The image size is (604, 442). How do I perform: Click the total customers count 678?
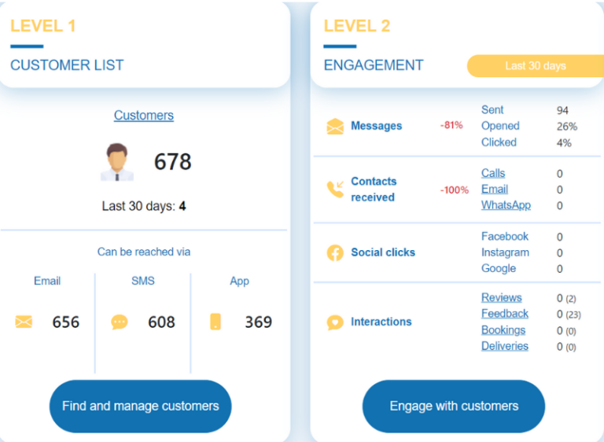click(172, 162)
